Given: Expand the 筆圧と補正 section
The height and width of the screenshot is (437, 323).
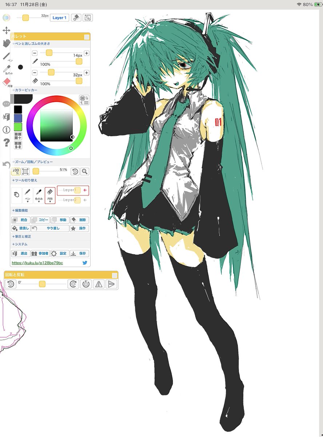Looking at the screenshot, I should click(21, 237).
